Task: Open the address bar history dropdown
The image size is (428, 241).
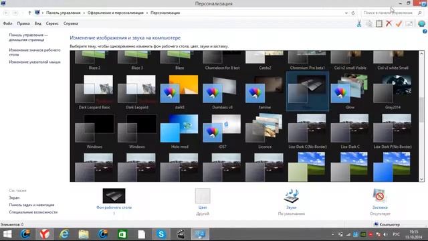Action: click(x=346, y=13)
